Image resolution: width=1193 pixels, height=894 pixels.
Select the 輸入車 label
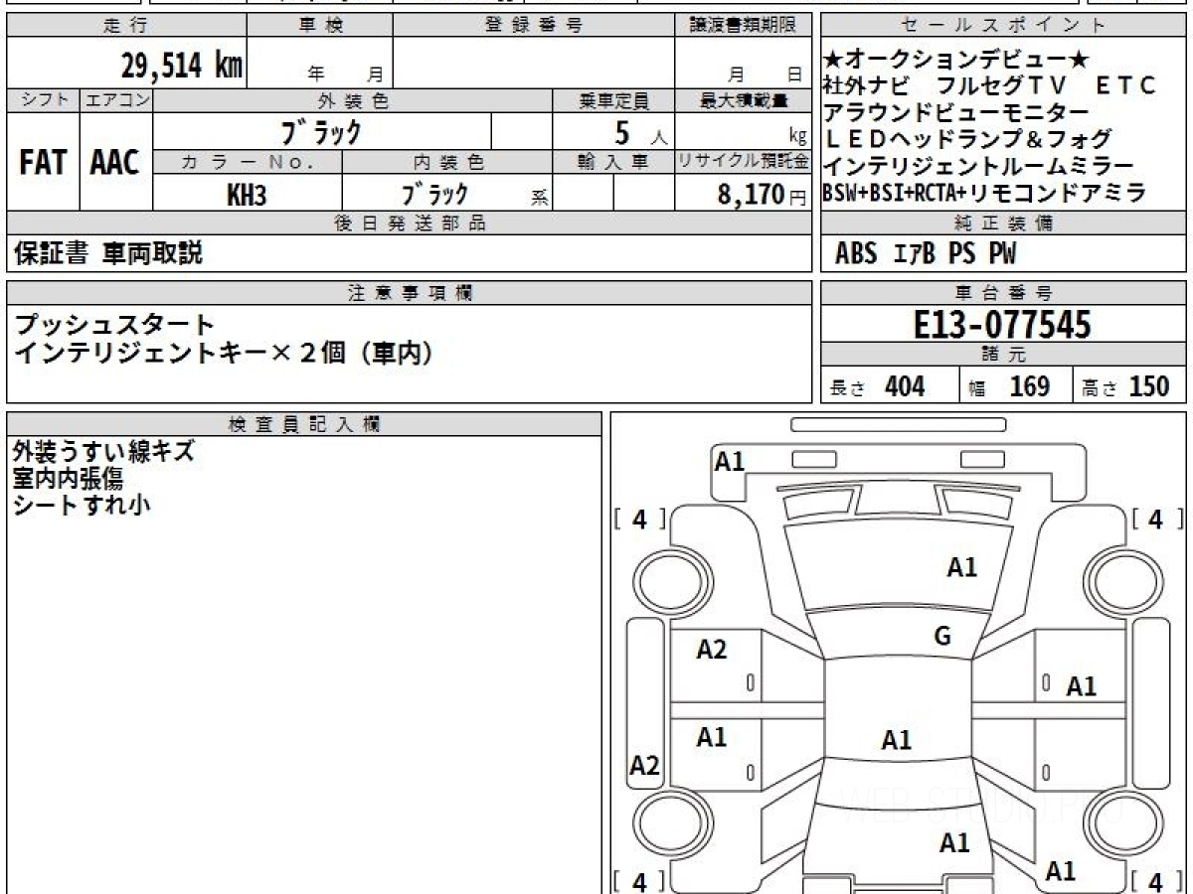coord(613,162)
